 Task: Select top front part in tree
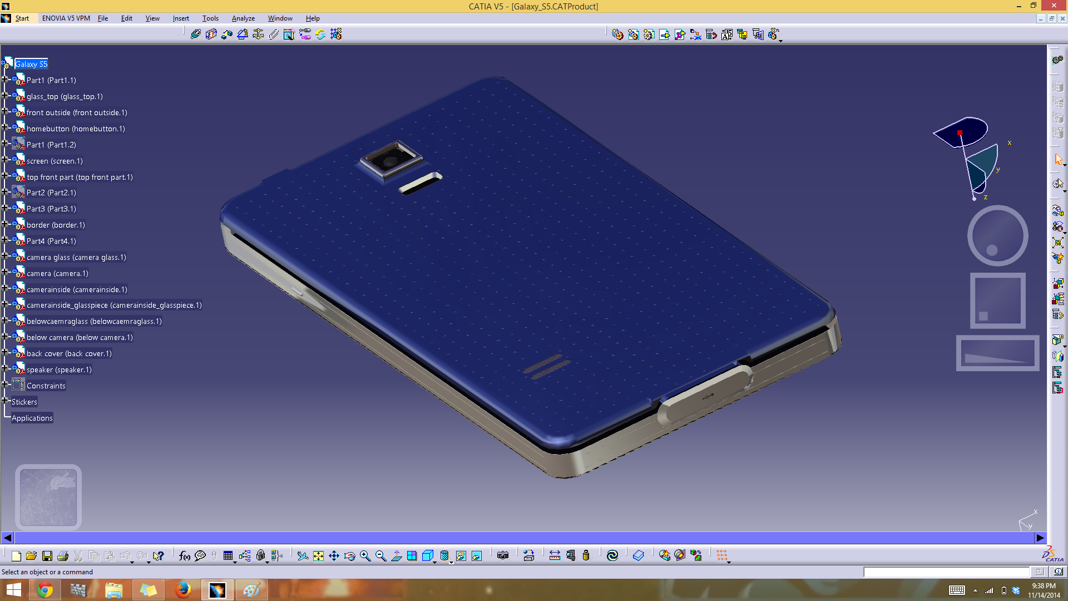[x=80, y=177]
